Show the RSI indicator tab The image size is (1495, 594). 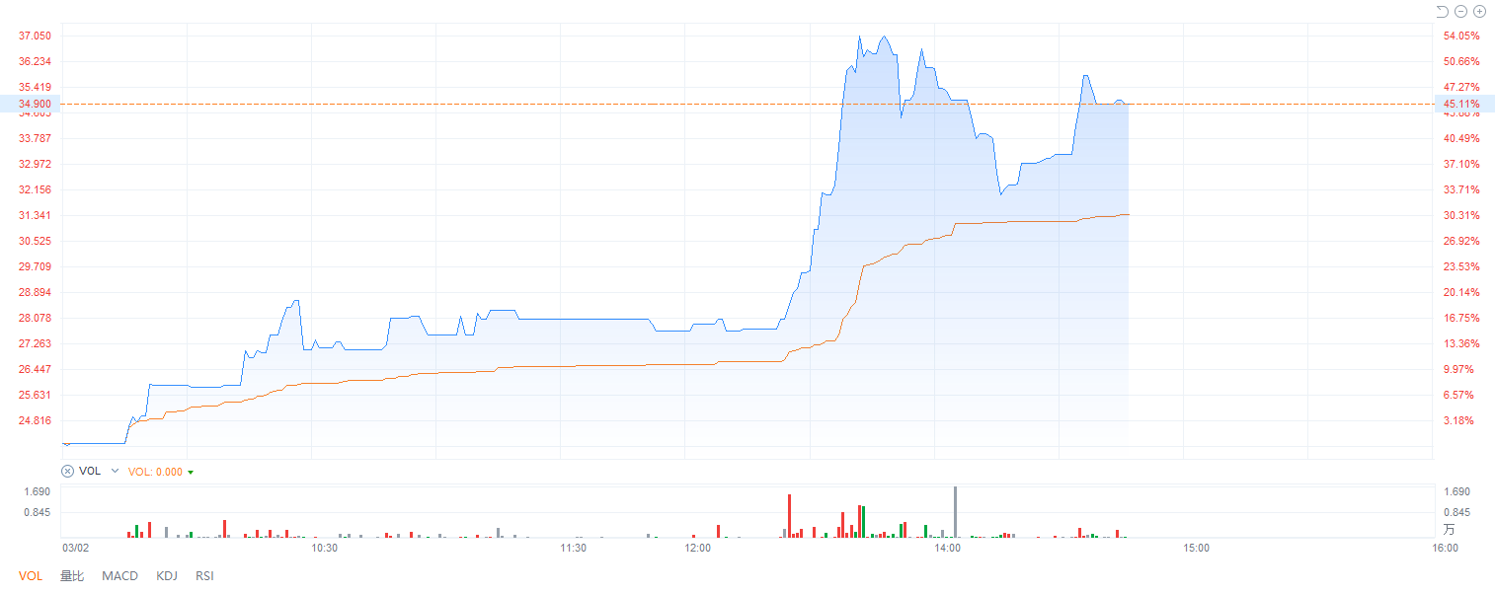pos(204,576)
